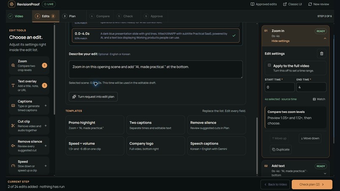Click the Cut clip scissors icon
Screen dimensions: 340x191
[13, 126]
